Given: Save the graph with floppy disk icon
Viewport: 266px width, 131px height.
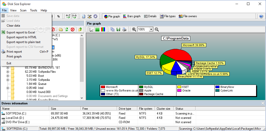Looking at the screenshot, I should 119,29.
